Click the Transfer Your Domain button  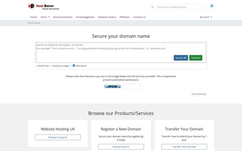click(x=184, y=147)
